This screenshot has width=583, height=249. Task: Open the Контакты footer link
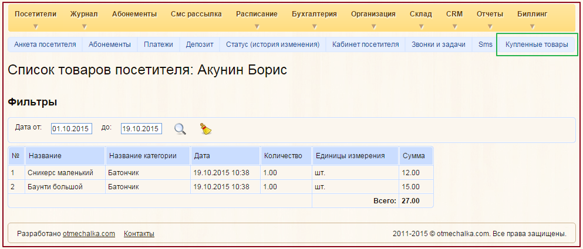point(139,234)
